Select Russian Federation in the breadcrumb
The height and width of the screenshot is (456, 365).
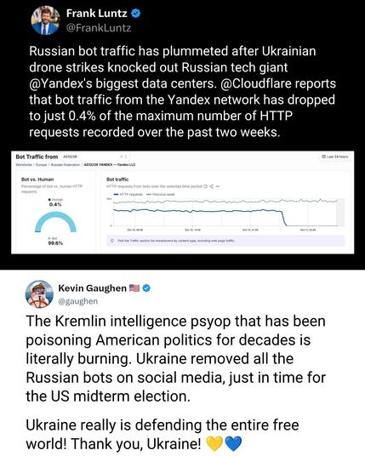(66, 164)
